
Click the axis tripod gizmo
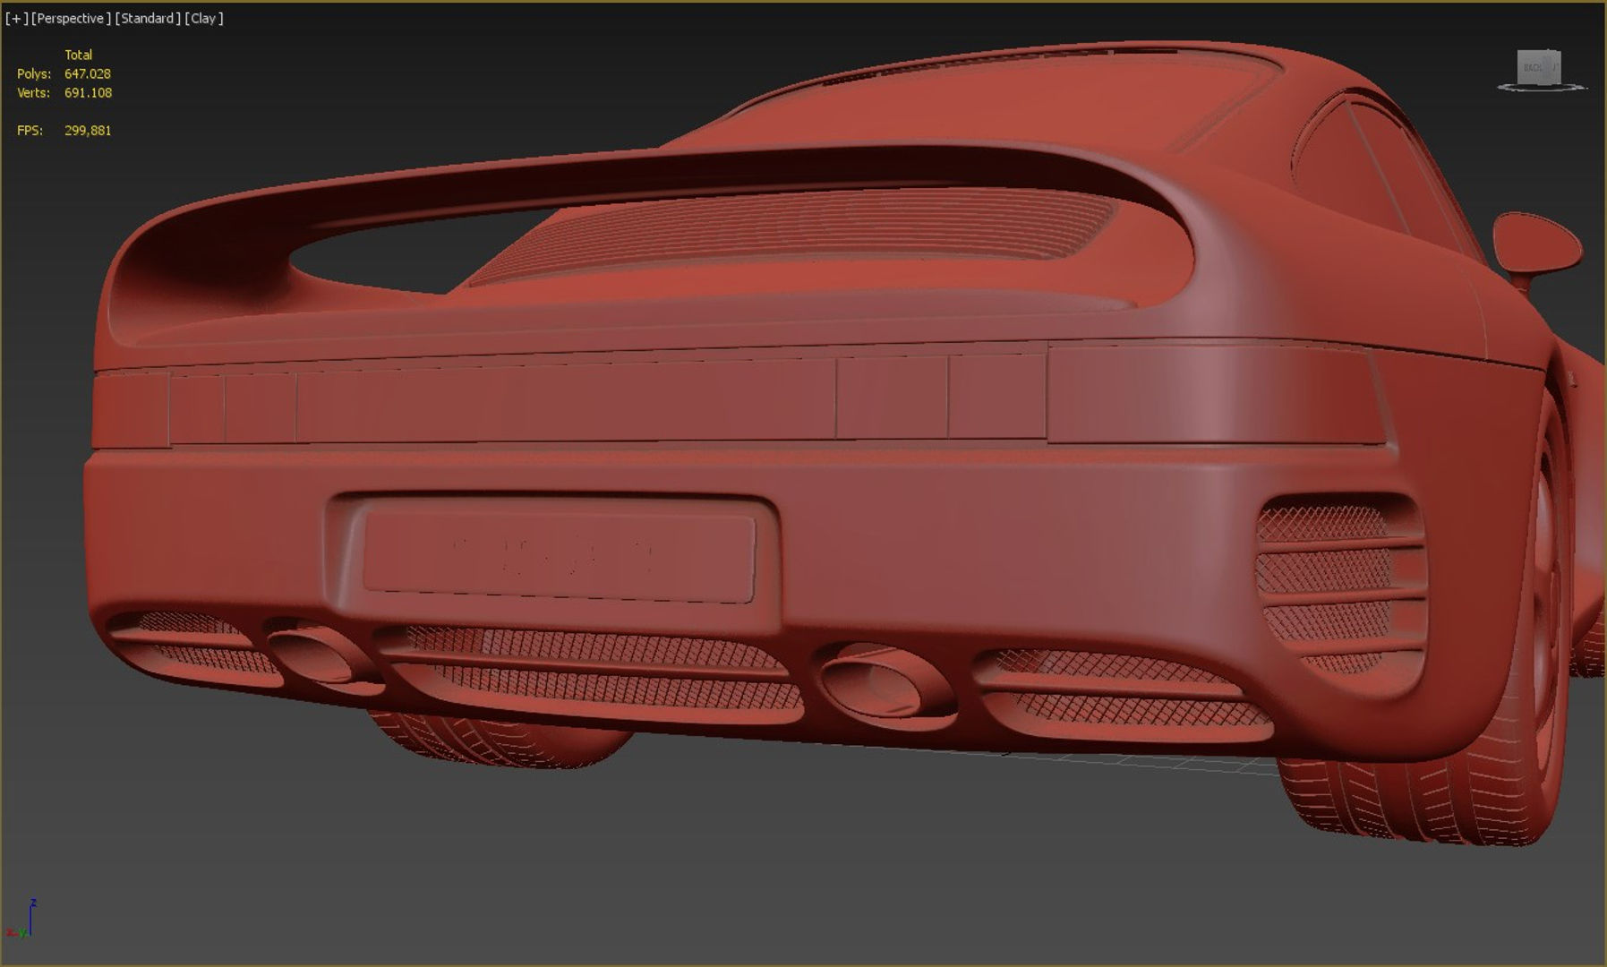(x=21, y=920)
